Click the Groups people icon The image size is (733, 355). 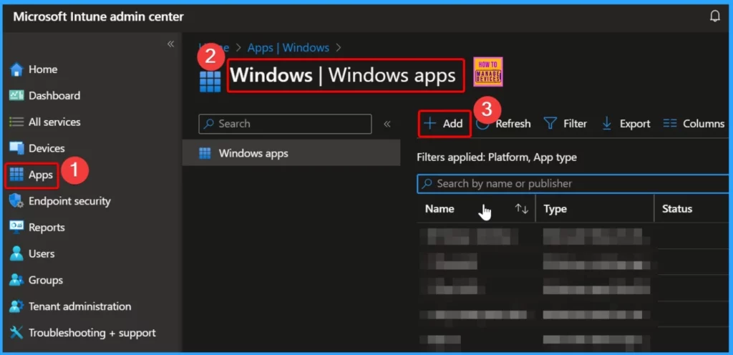coord(16,281)
